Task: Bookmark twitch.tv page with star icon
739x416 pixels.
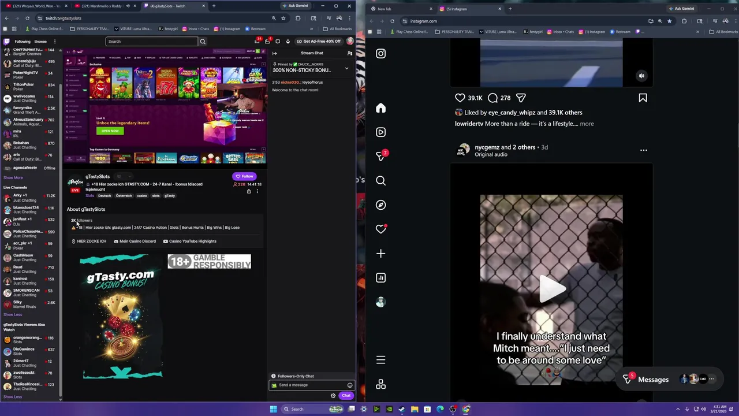Action: tap(283, 18)
